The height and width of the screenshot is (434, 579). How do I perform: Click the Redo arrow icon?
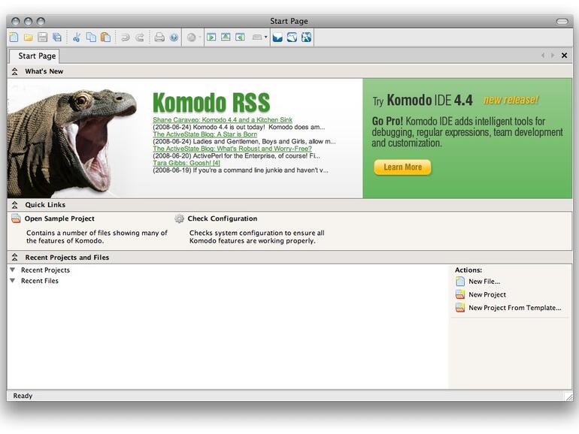coord(140,38)
